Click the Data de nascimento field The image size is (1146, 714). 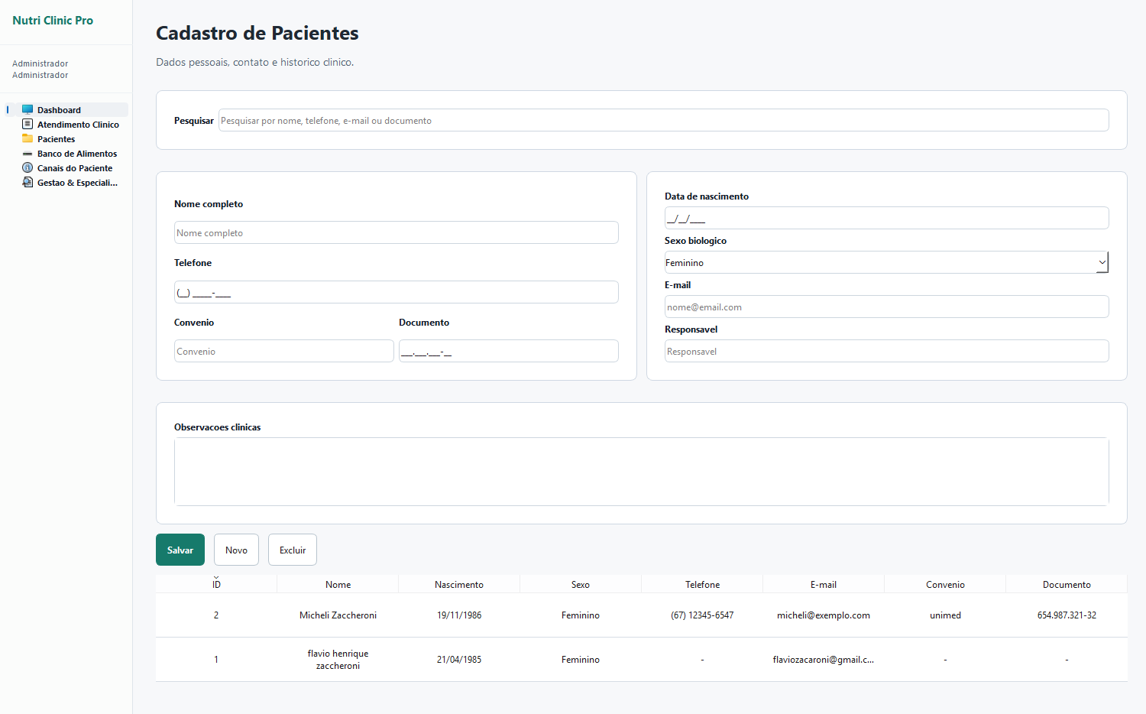click(x=886, y=218)
